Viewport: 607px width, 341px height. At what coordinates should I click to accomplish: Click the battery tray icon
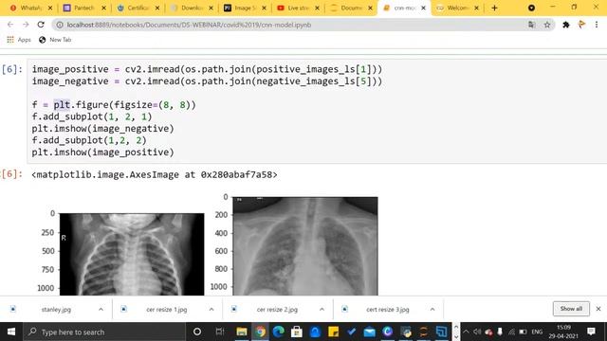click(523, 332)
